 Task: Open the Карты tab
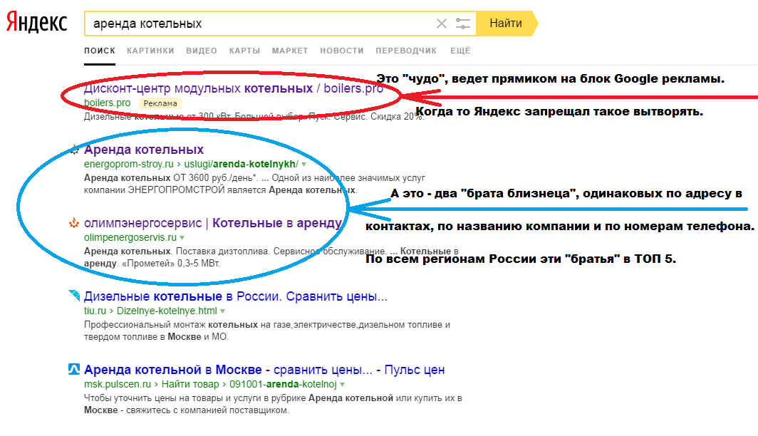click(244, 51)
